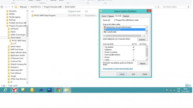Screen dimensions: 193x108
Task: Switch to File Explorer taskbar button
Action: tap(67, 90)
